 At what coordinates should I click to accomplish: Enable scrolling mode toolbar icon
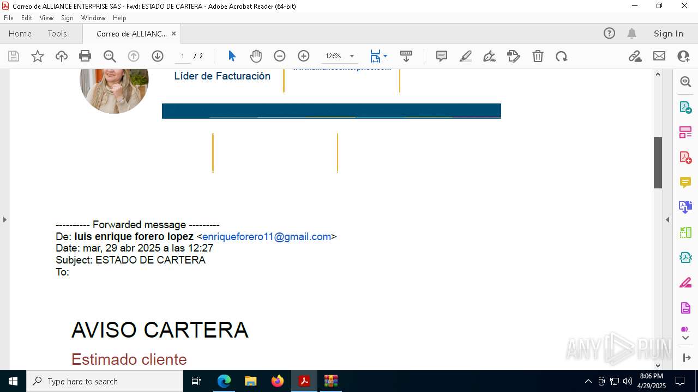pos(406,56)
